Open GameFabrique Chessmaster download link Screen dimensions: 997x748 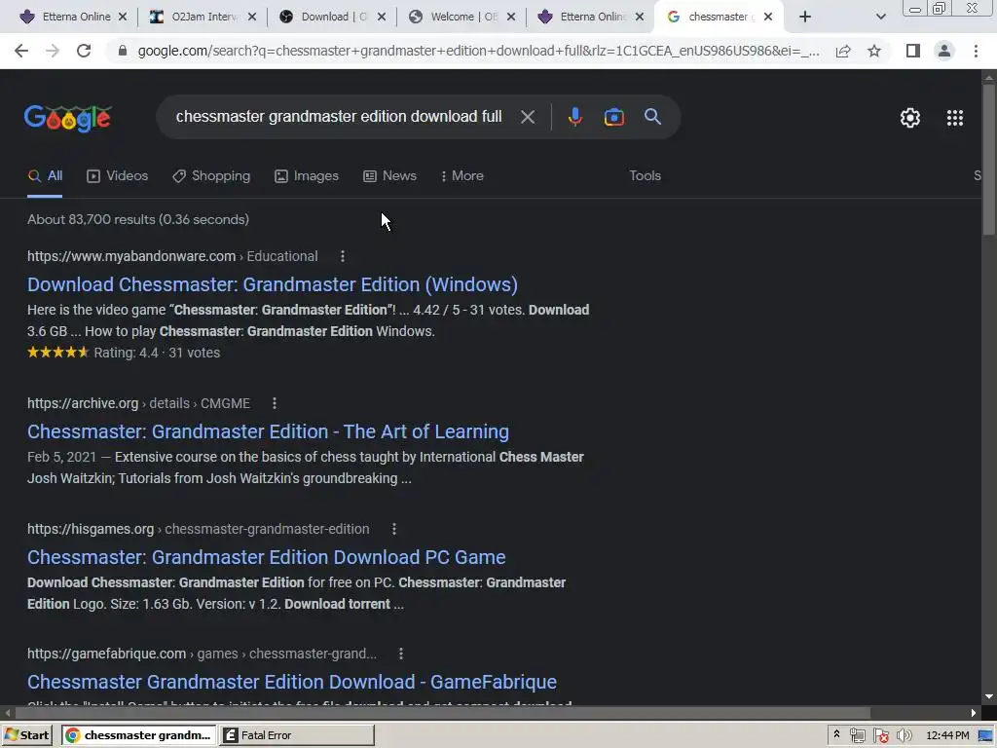point(292,682)
